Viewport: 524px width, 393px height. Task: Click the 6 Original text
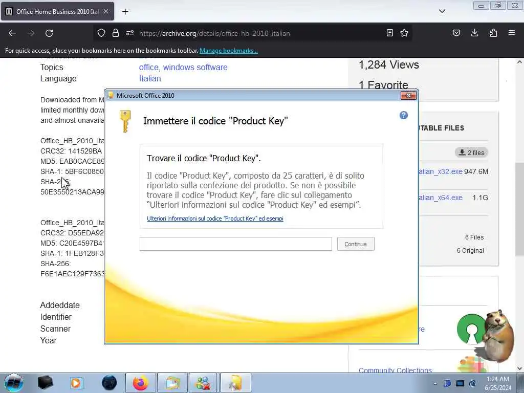470,251
